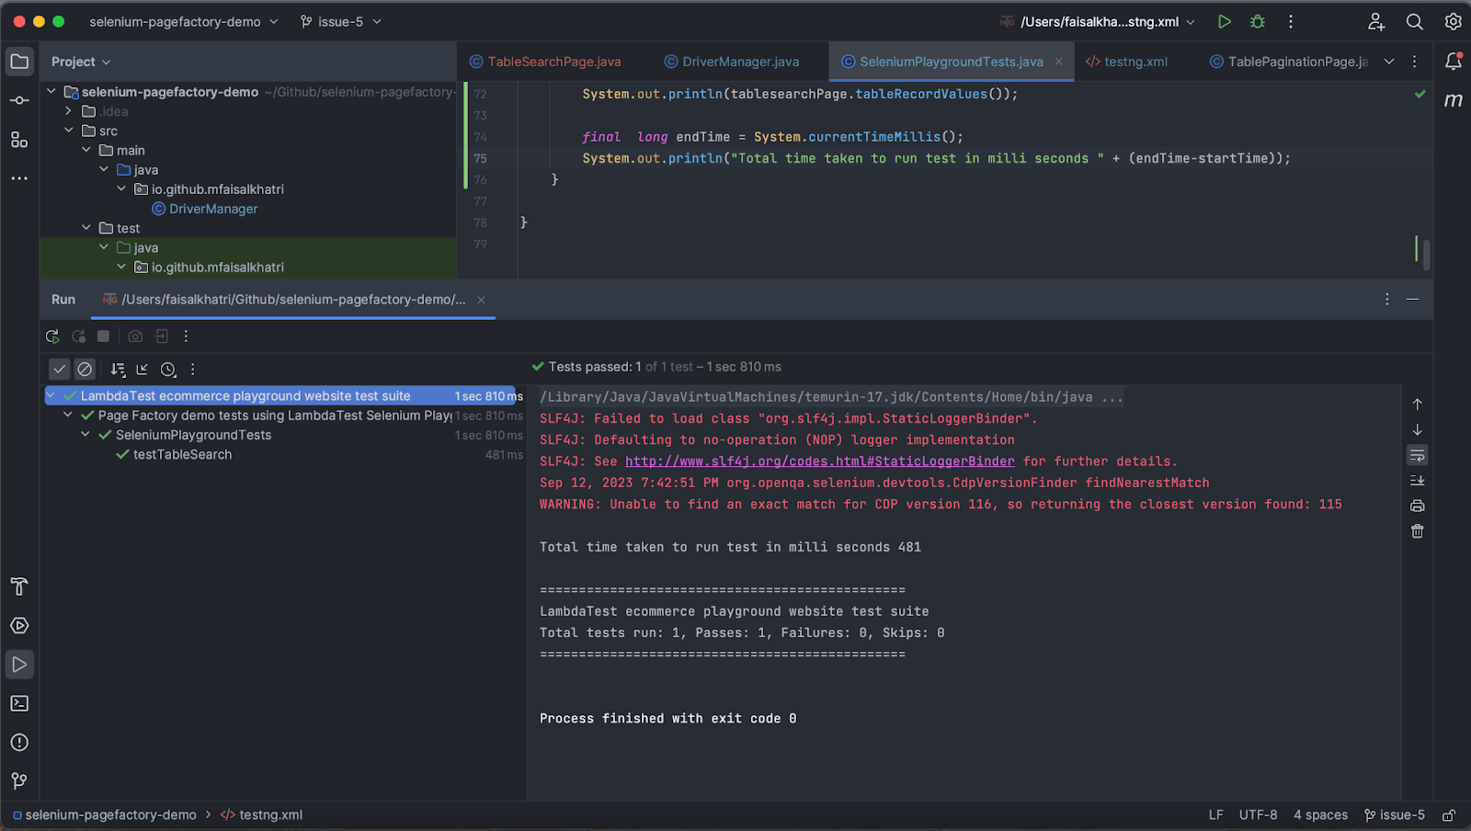Switch to the DriverManager.java tab
This screenshot has width=1471, height=831.
(734, 62)
